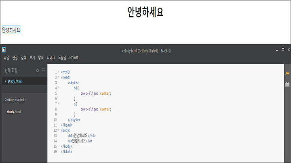The image size is (291, 163).
Task: Click the h1 element on line 13
Action: 82,136
